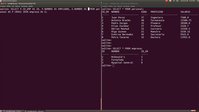The height and width of the screenshot is (112, 199).
Task: Click the 'Antonio Bracho' name
Action: pyautogui.click(x=121, y=20)
